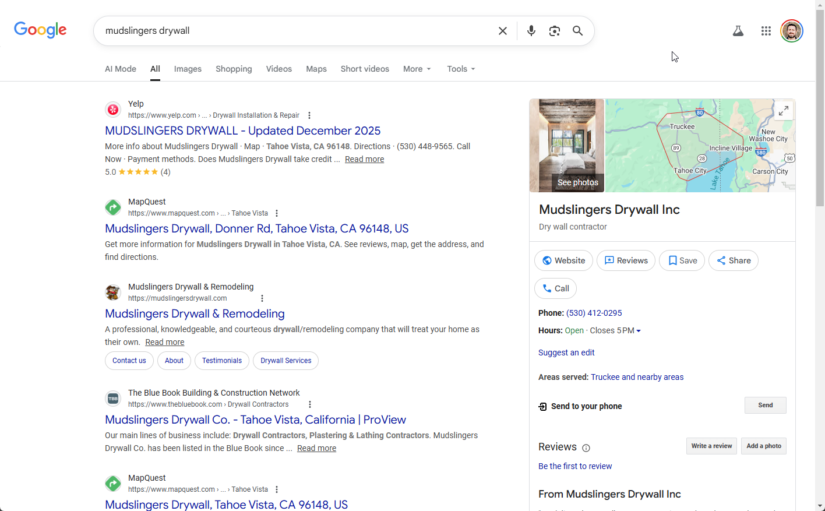Click Read more in Blue Book snippet
The image size is (825, 511).
tap(316, 448)
